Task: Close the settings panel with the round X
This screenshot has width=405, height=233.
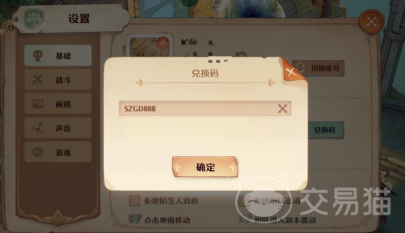Action: [371, 22]
